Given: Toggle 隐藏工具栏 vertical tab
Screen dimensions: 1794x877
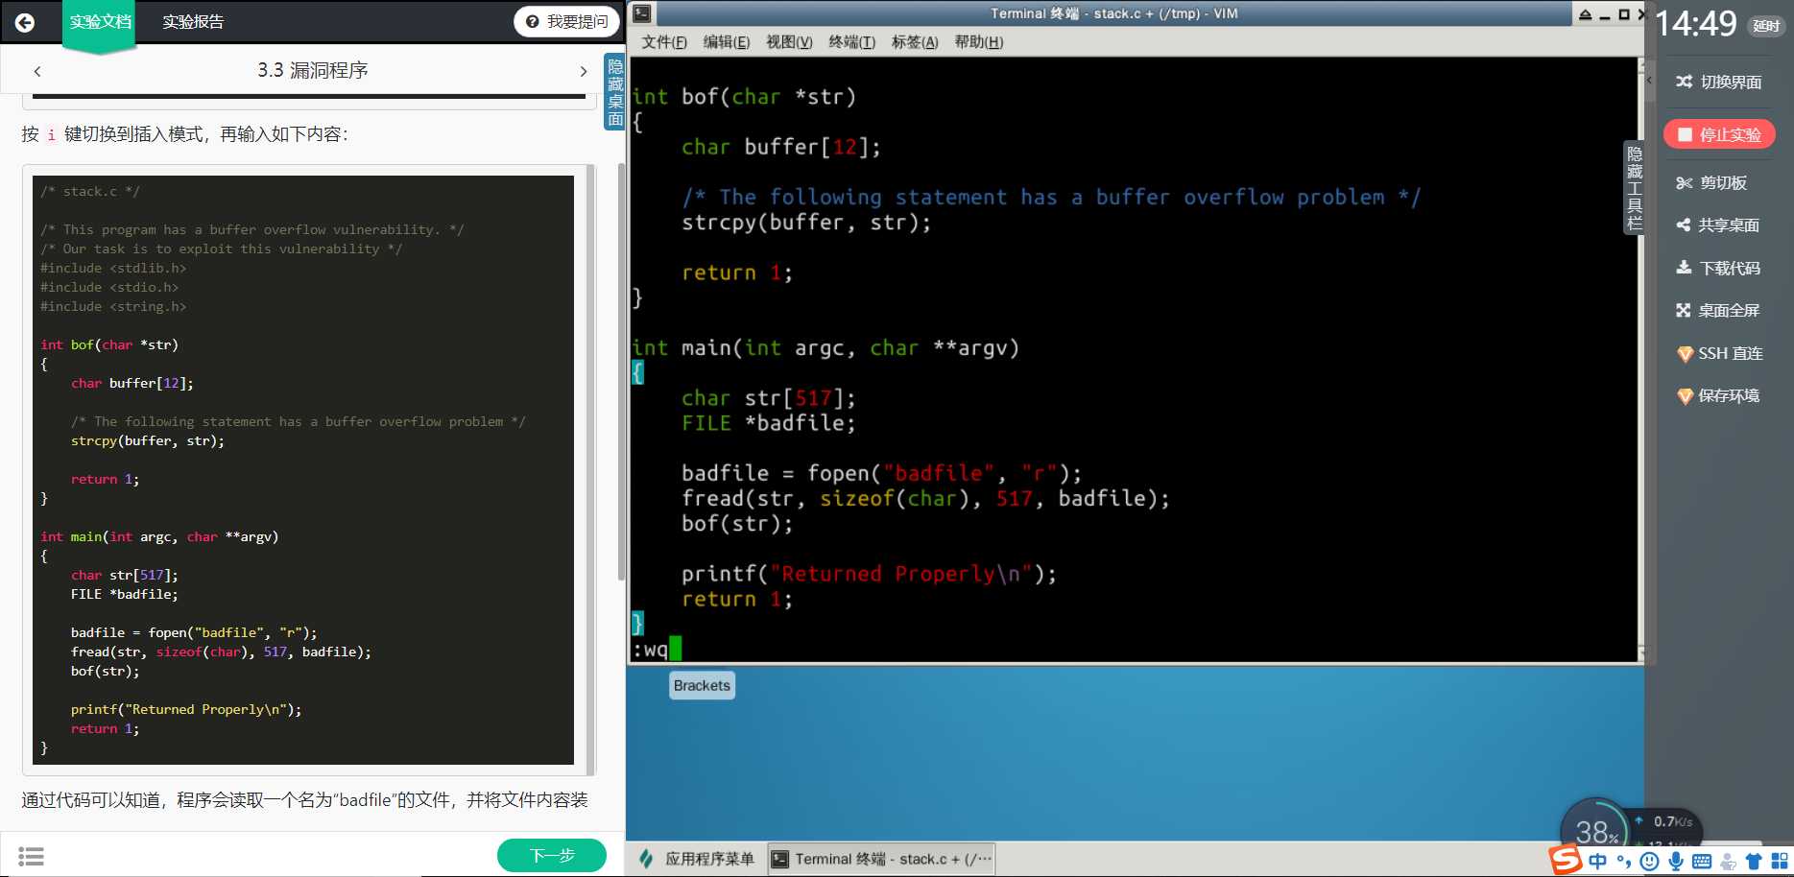Looking at the screenshot, I should tap(1634, 188).
